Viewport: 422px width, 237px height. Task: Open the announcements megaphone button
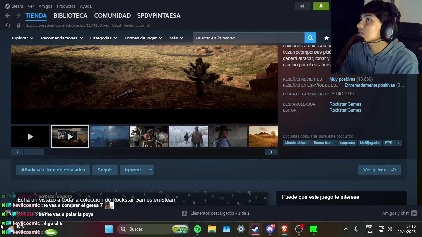[303, 6]
